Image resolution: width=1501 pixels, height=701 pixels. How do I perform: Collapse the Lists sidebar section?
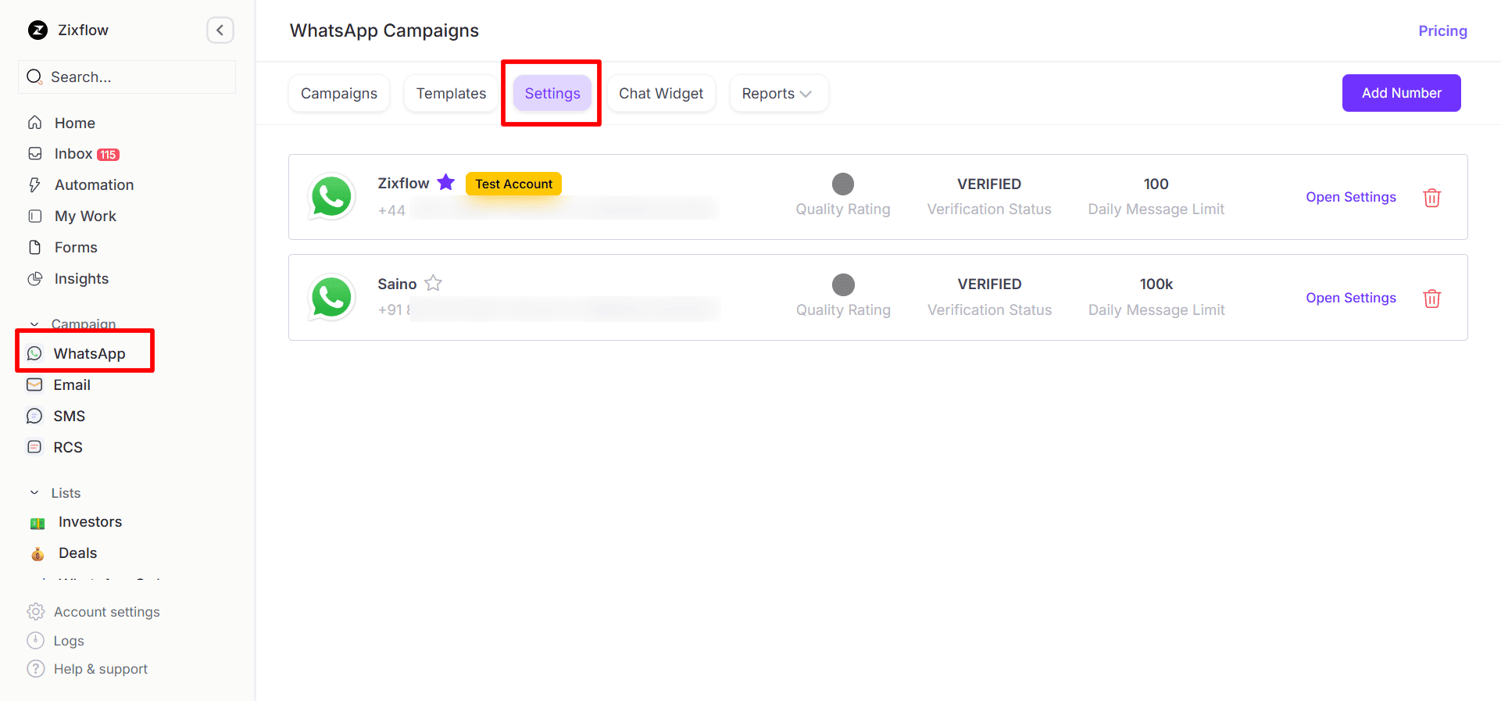tap(34, 493)
